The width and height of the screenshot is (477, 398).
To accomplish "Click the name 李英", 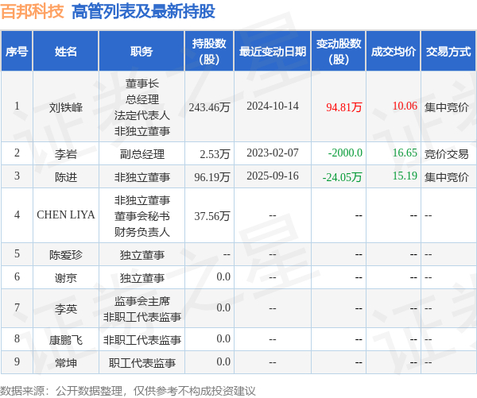I will click(66, 309).
